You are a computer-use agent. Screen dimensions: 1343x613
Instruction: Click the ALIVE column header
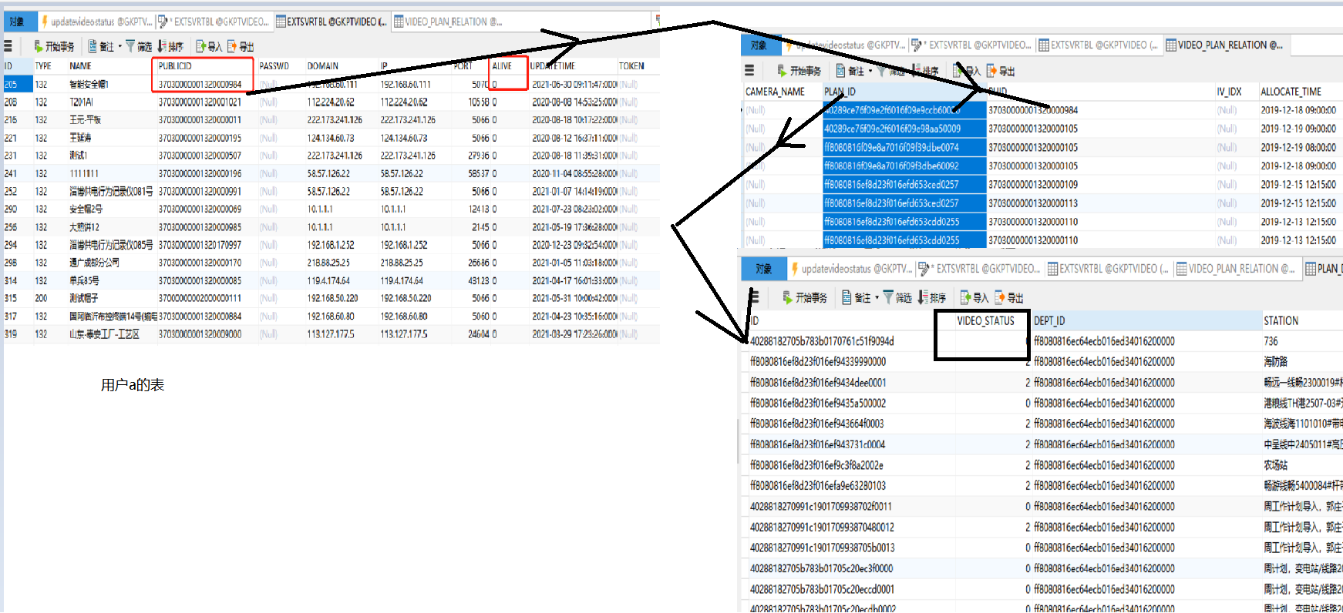click(502, 66)
